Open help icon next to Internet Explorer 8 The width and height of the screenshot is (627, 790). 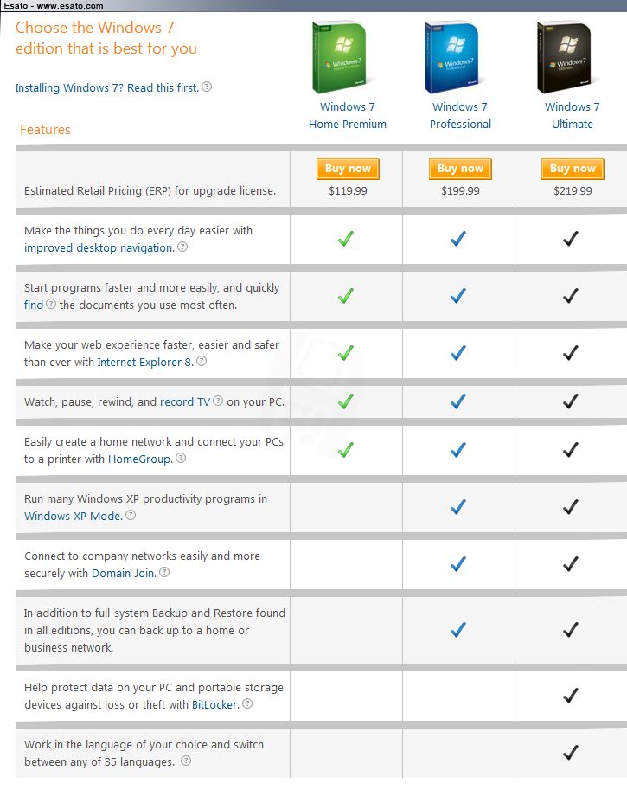[x=202, y=361]
